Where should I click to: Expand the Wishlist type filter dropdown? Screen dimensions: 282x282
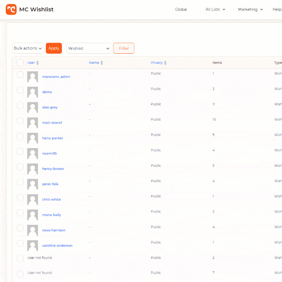pos(89,48)
